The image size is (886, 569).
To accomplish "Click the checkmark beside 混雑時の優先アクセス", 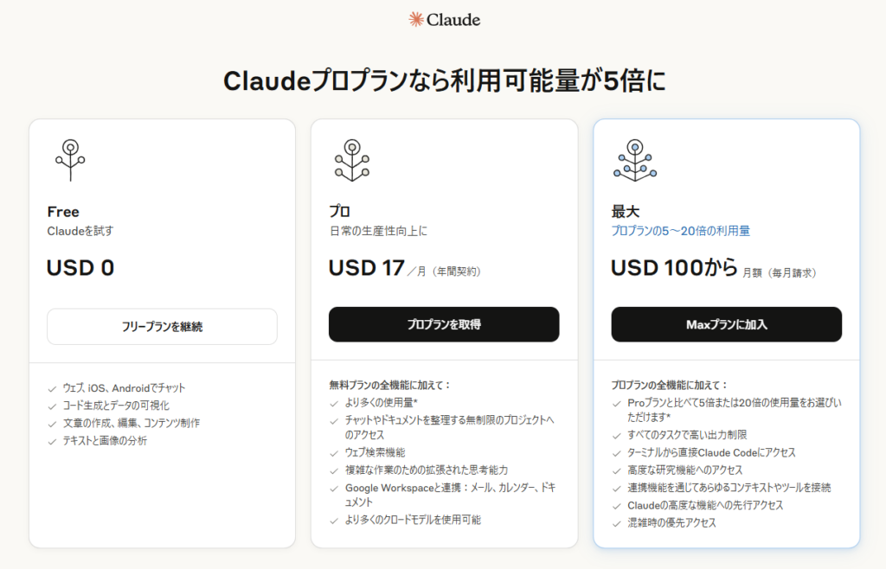I will 616,524.
